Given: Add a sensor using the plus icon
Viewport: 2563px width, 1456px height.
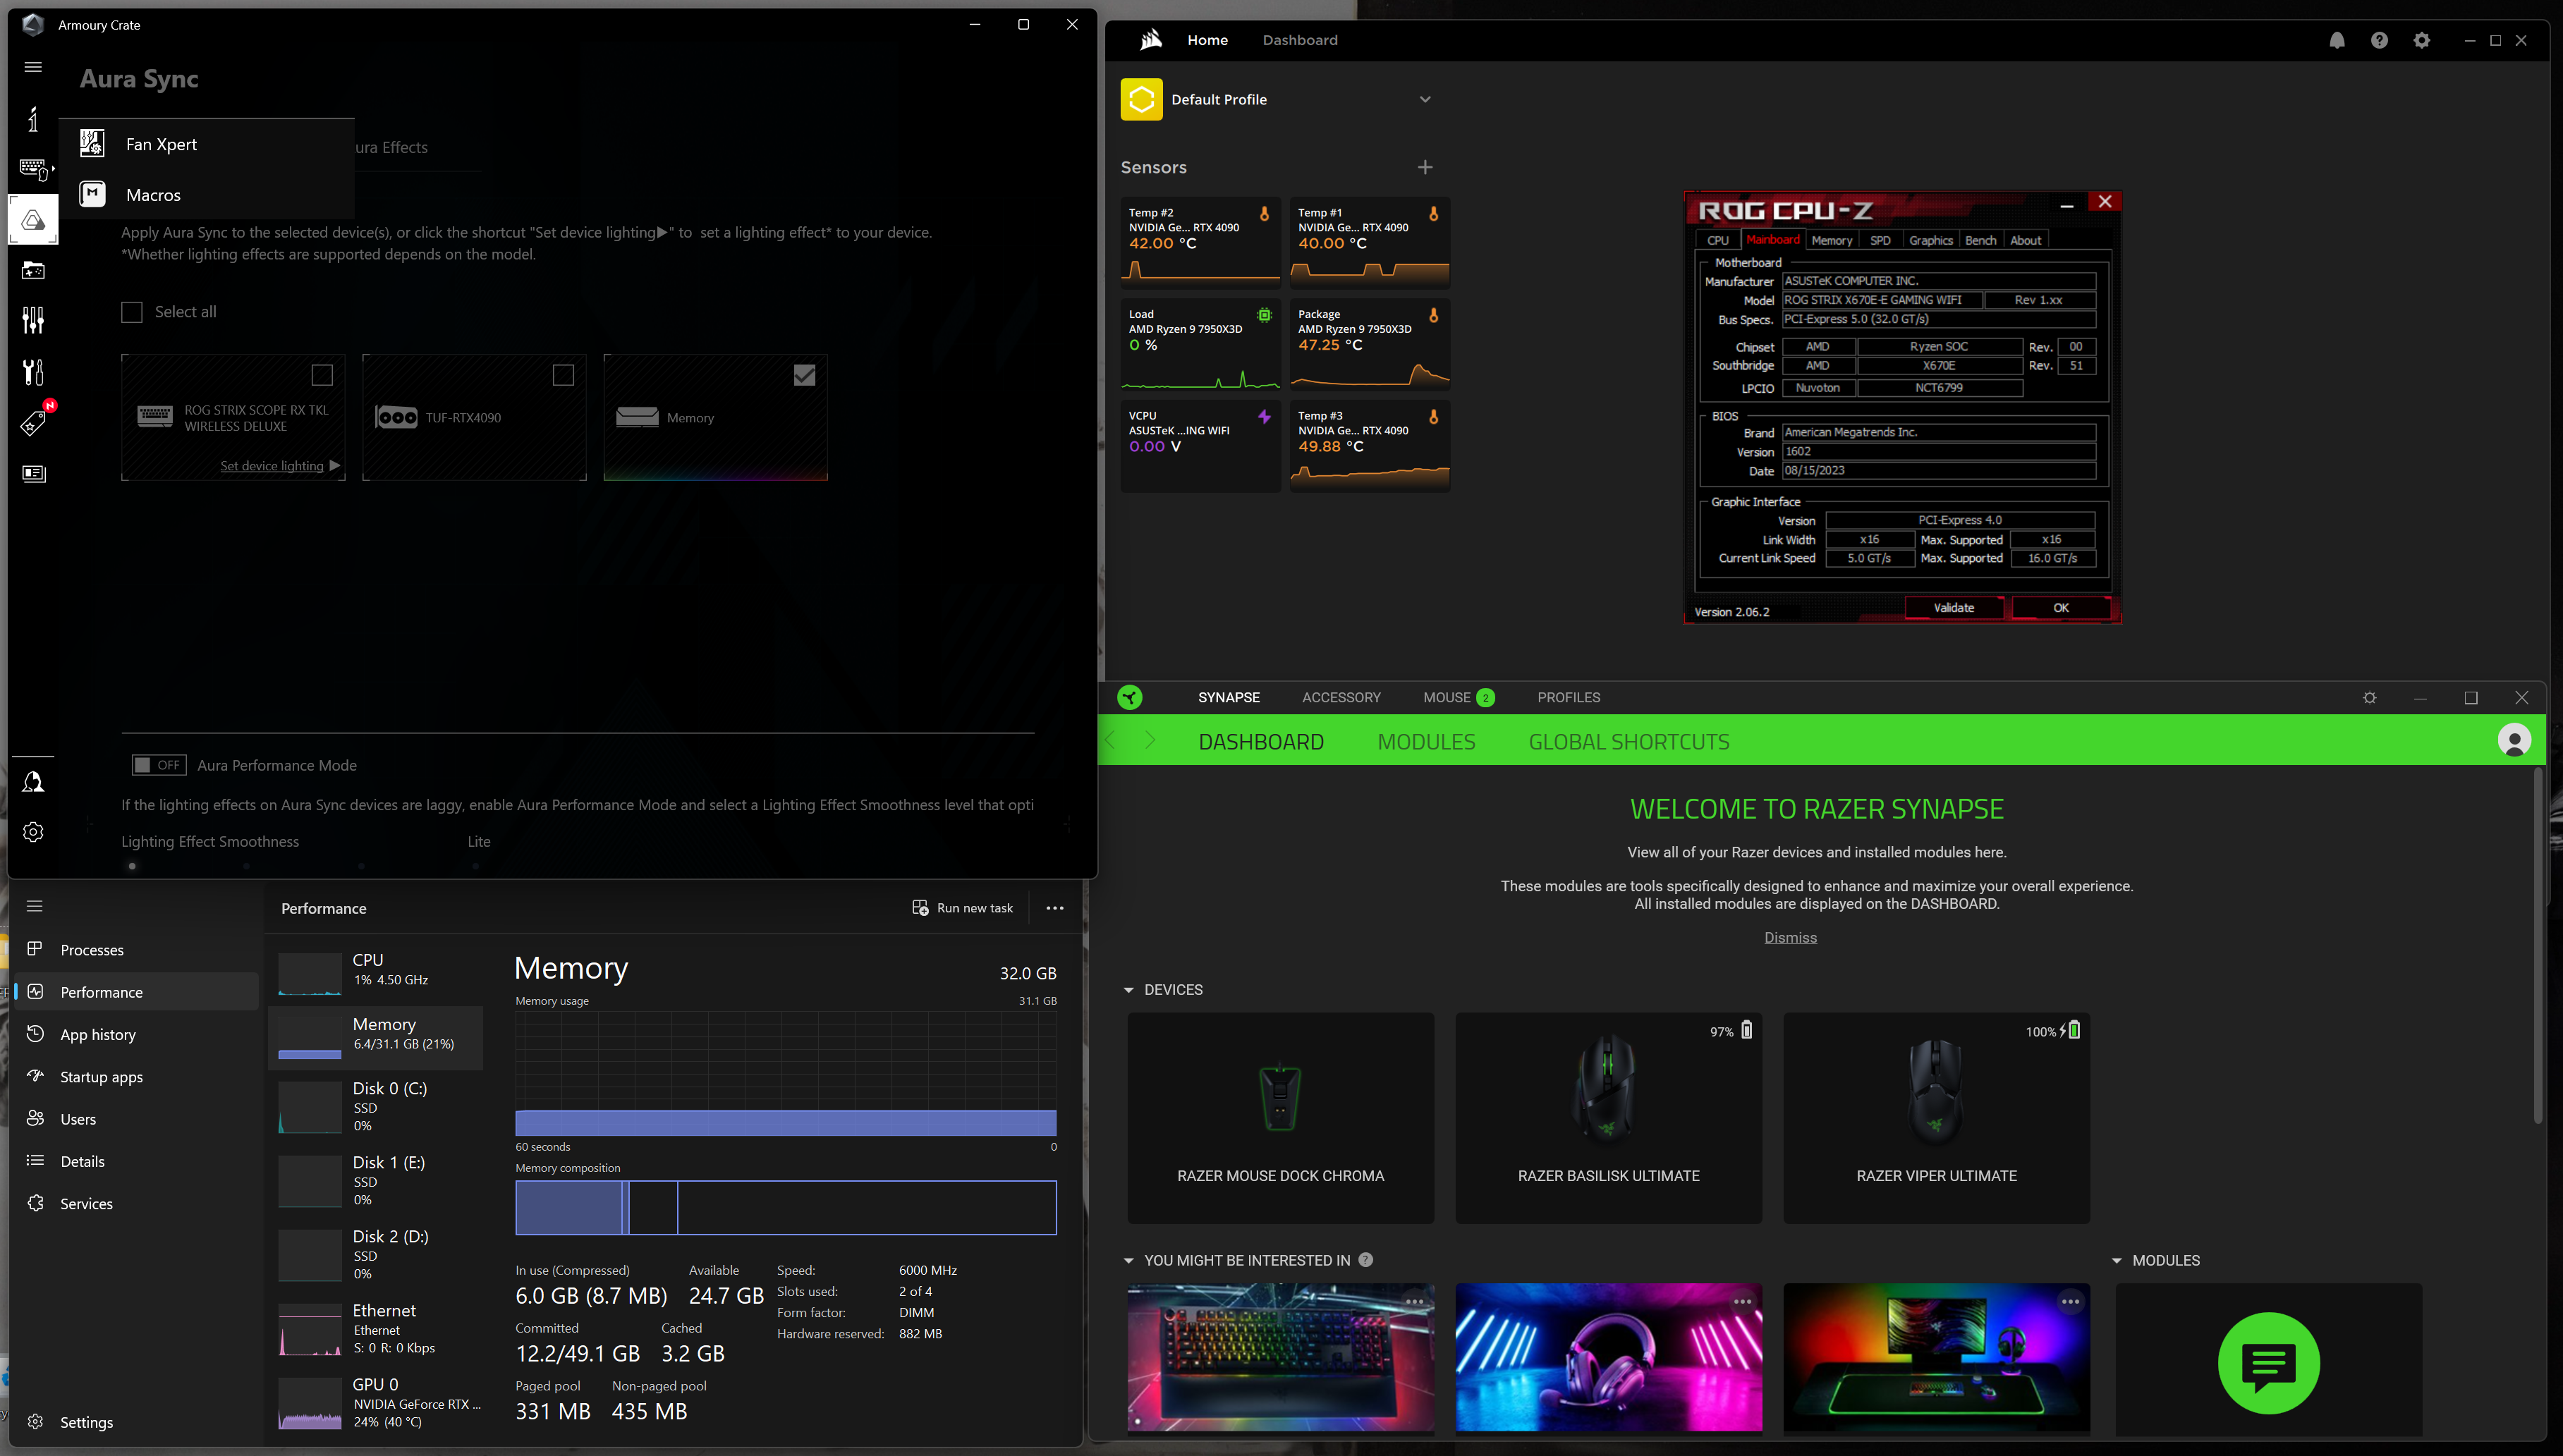Looking at the screenshot, I should click(x=1425, y=167).
